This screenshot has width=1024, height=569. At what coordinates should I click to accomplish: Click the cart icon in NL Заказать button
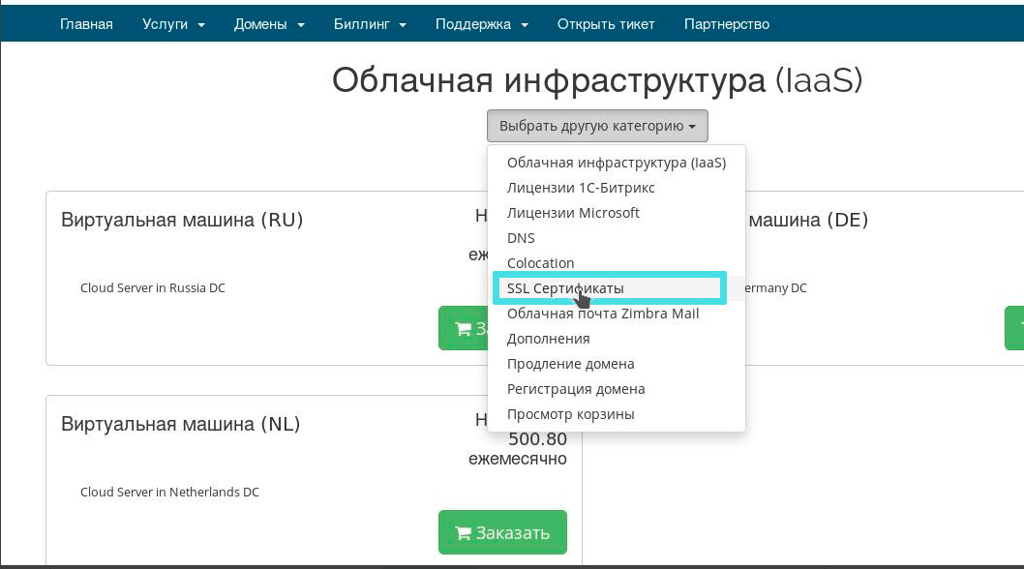click(463, 533)
